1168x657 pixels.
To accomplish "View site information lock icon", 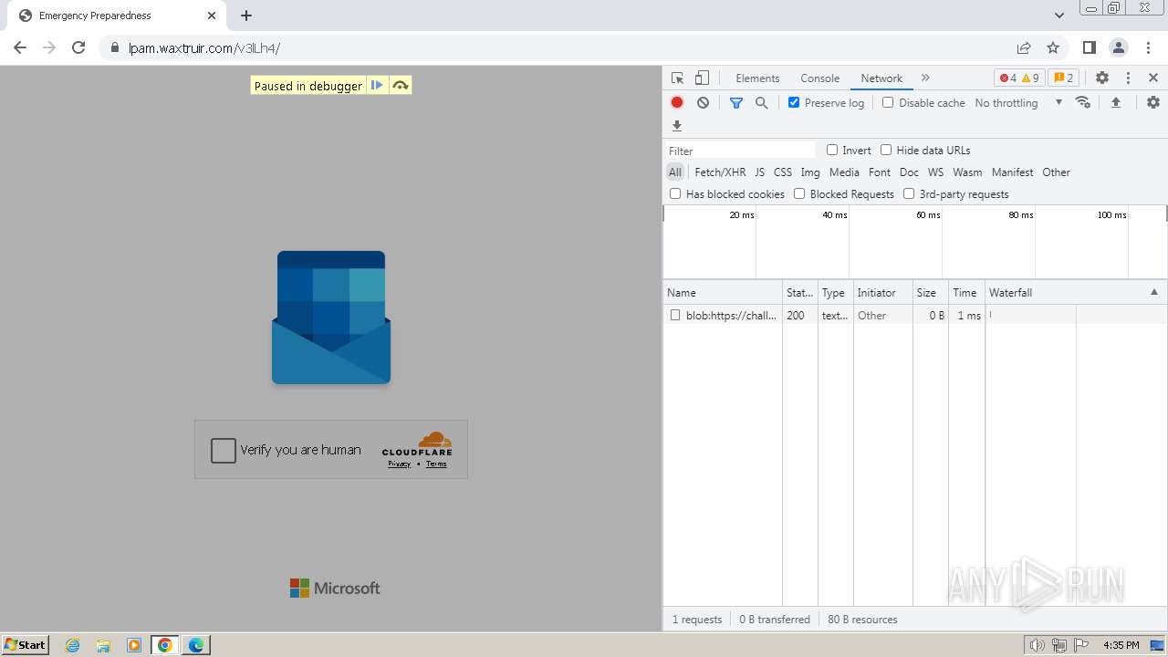I will pos(114,47).
